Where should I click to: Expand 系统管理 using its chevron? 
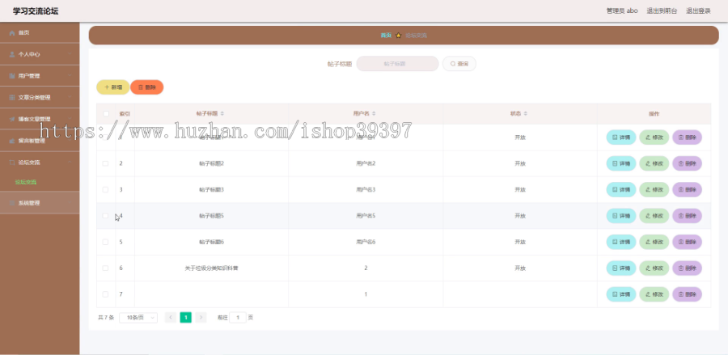(70, 203)
